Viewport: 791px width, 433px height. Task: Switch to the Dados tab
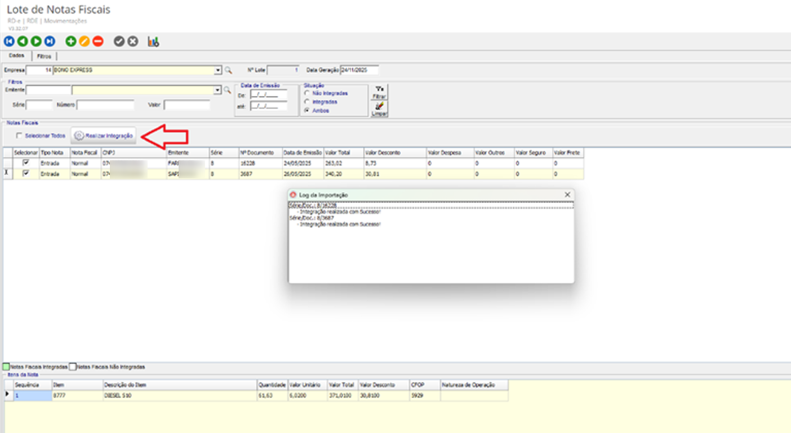(x=17, y=56)
